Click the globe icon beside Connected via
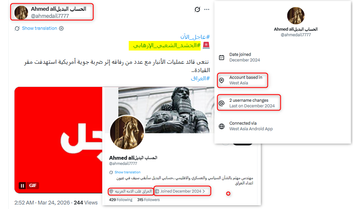Viewport: 353px width, 209px height. (221, 126)
